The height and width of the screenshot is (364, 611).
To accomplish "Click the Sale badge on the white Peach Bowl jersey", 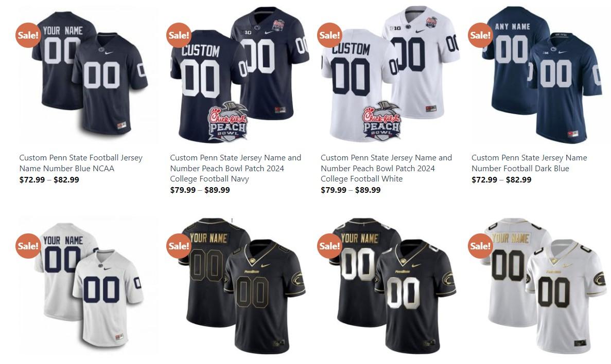I will (329, 35).
